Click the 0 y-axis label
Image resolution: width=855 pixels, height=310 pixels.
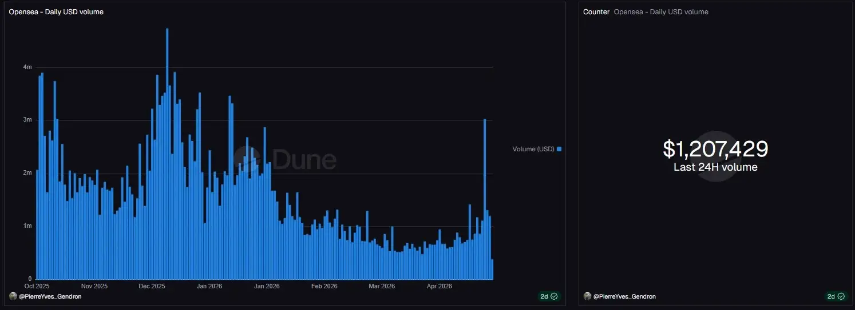[30, 279]
